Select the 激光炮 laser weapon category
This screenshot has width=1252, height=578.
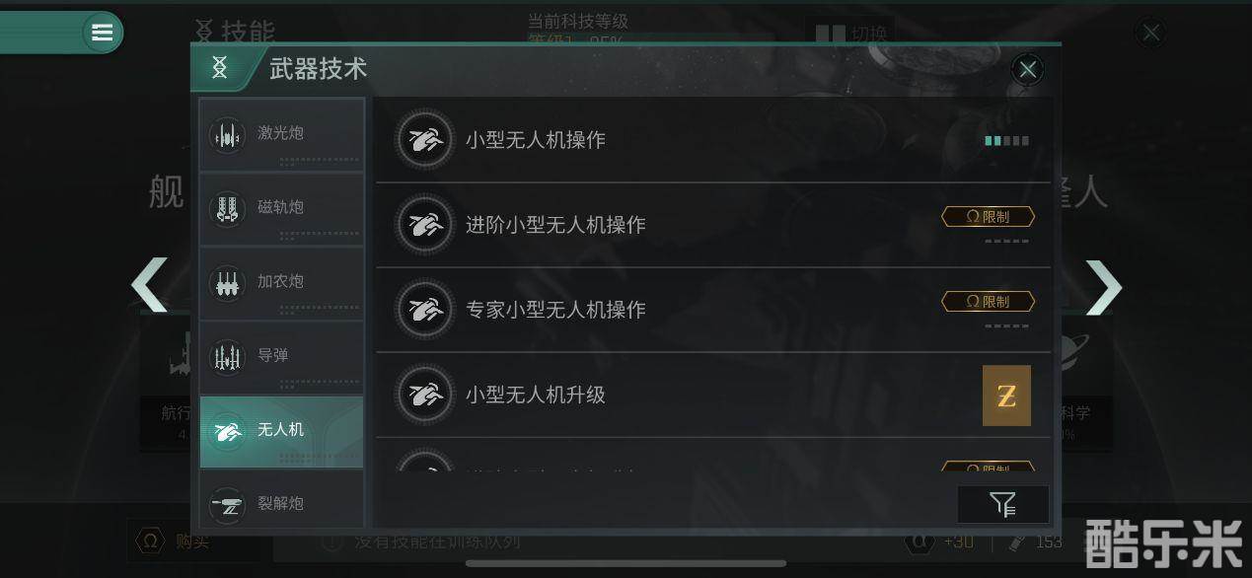point(281,134)
